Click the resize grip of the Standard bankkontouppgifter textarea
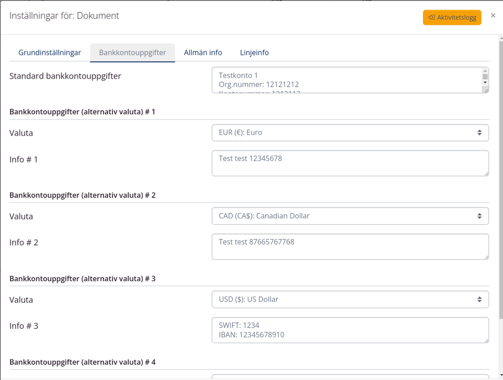This screenshot has height=380, width=503. click(x=486, y=90)
